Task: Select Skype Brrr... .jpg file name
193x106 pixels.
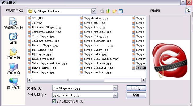Action: pyautogui.click(x=98, y=45)
